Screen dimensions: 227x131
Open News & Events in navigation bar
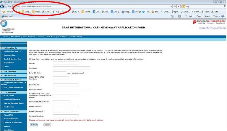click(29, 37)
